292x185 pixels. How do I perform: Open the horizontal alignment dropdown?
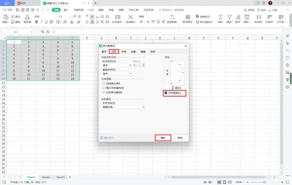click(117, 65)
